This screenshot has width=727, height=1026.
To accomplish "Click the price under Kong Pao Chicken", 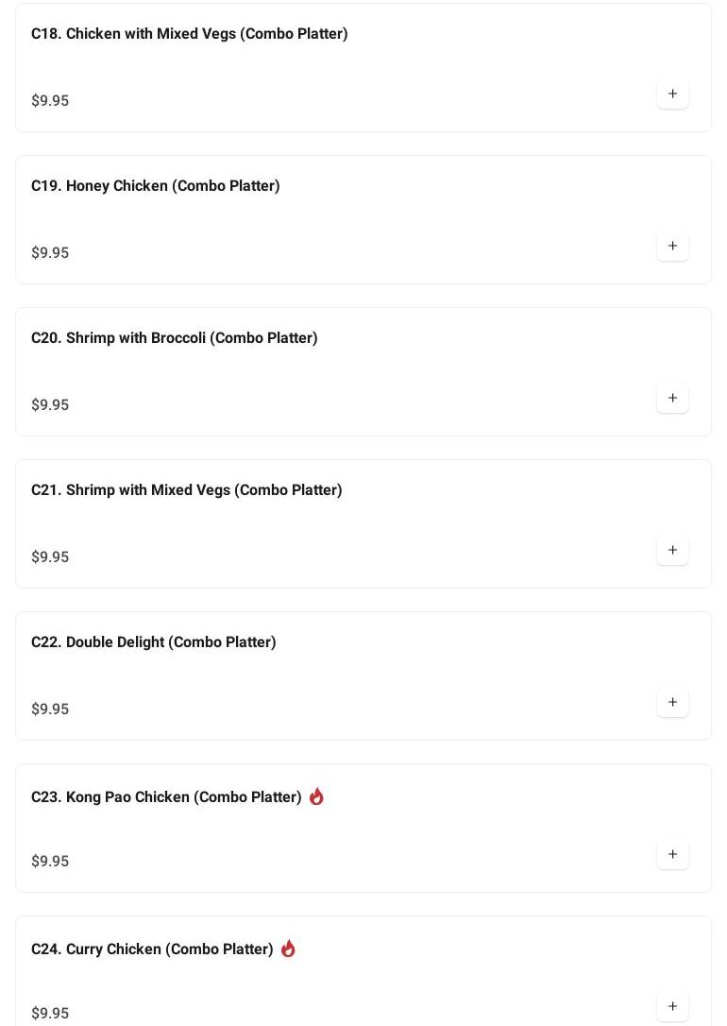I will (50, 862).
